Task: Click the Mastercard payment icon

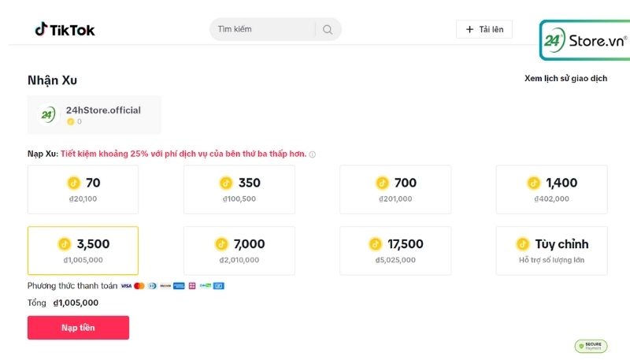Action: pos(139,286)
